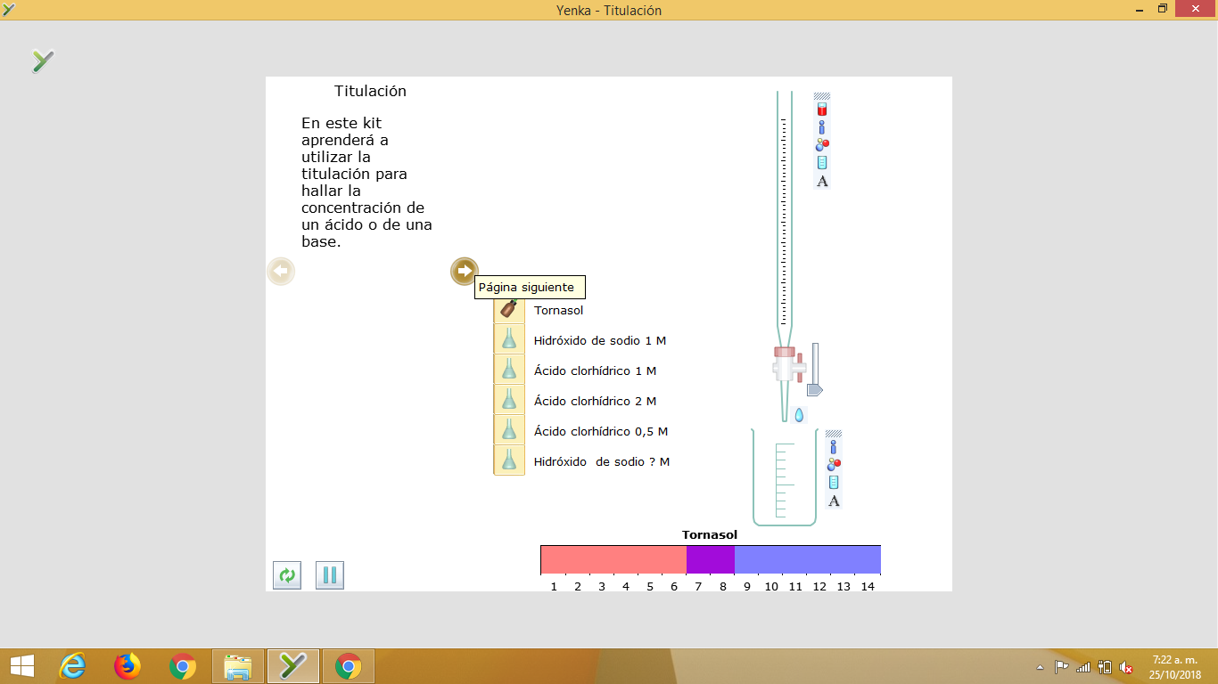Click the Ácido clorhídrico 2 M label
Screen dimensions: 1218x684
(595, 401)
